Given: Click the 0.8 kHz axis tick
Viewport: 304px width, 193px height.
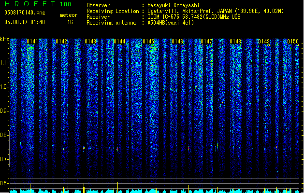Looking at the screenshot, I should point(4,135).
